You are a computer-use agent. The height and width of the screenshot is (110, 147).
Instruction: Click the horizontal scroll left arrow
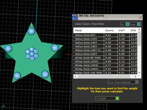tap(75, 76)
